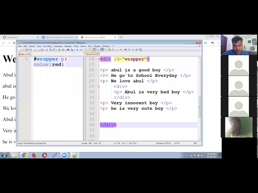
Task: Open the Language menu
Action: 58,46
